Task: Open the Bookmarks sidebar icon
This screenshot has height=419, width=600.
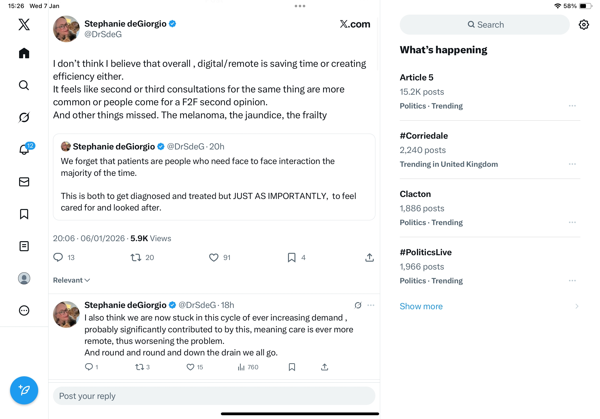Action: click(24, 214)
